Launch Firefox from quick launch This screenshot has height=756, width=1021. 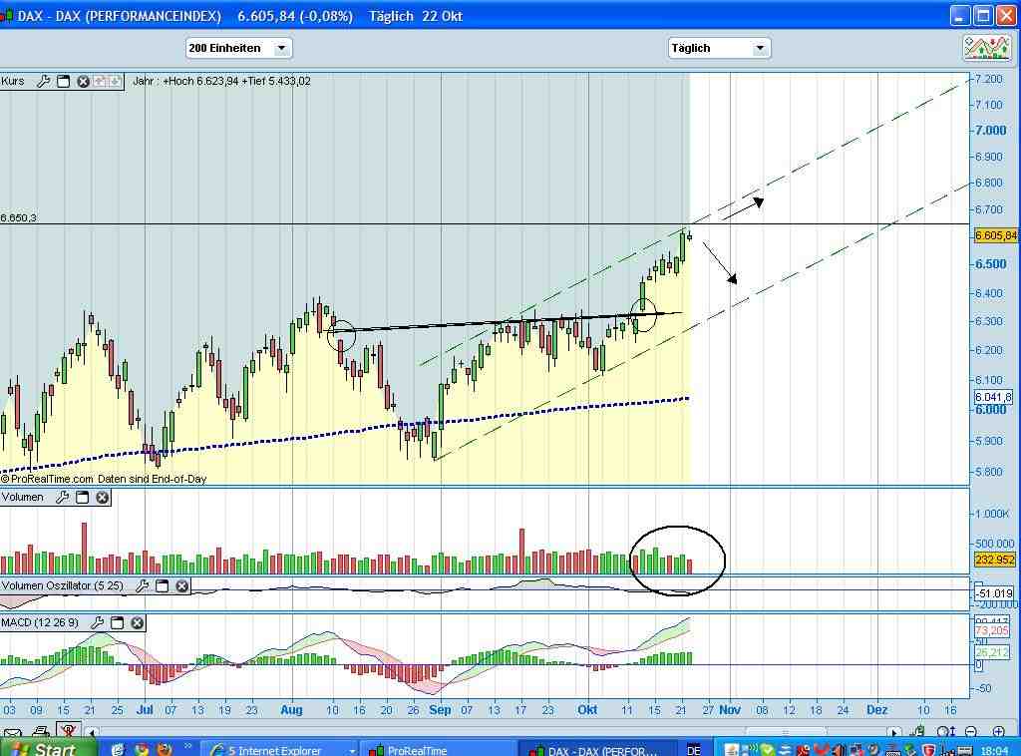click(x=165, y=749)
